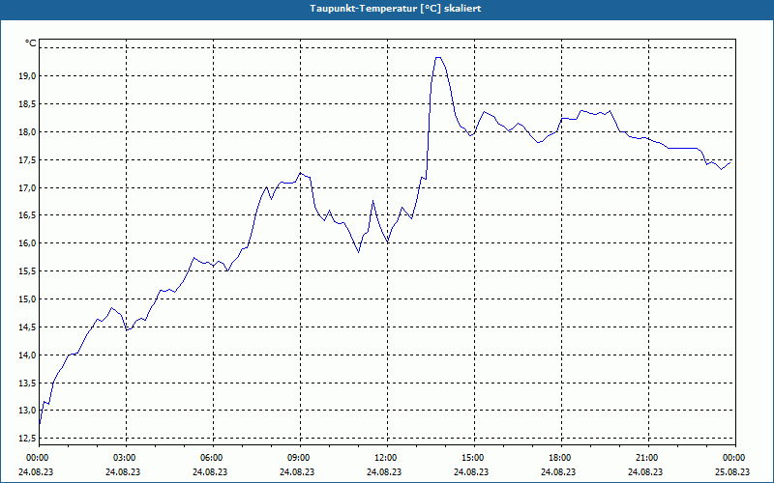The width and height of the screenshot is (774, 483).
Task: Click the "03:00" time label
Action: coord(127,458)
